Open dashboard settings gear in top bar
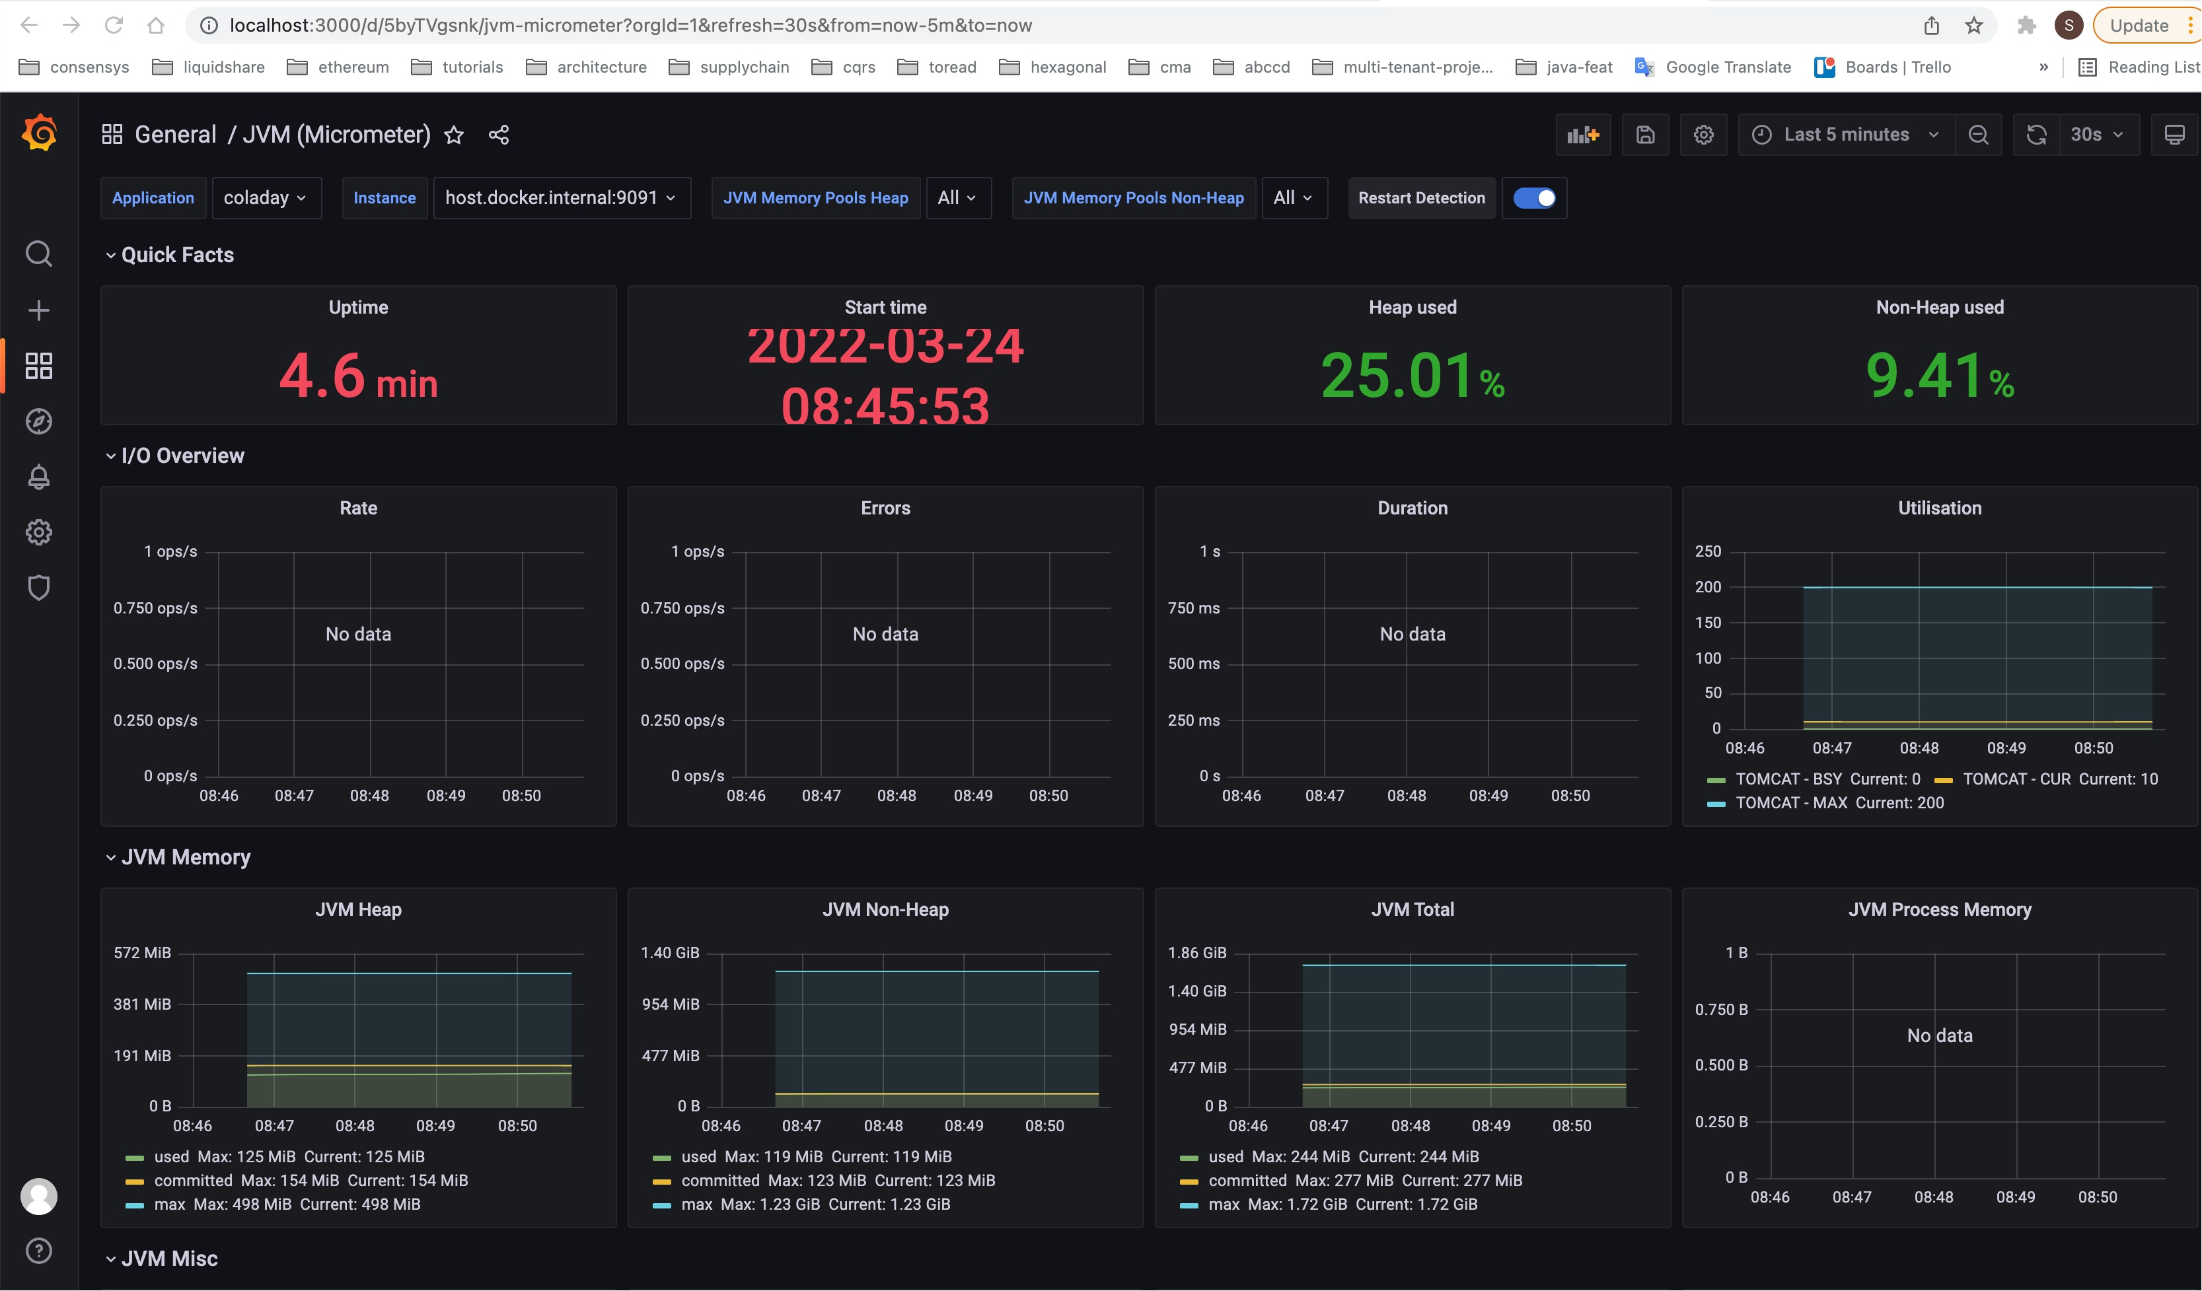Screen dimensions: 2202x1291 1703,135
